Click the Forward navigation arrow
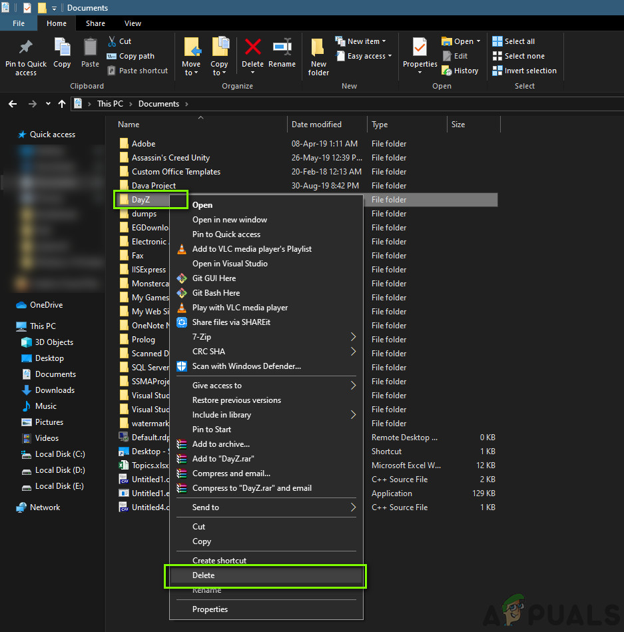Viewport: 624px width, 632px height. [x=32, y=104]
